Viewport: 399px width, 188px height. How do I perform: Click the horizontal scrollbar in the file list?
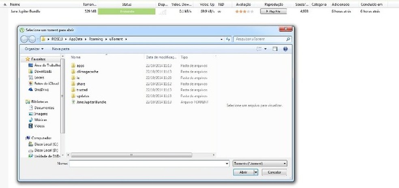pos(131,155)
